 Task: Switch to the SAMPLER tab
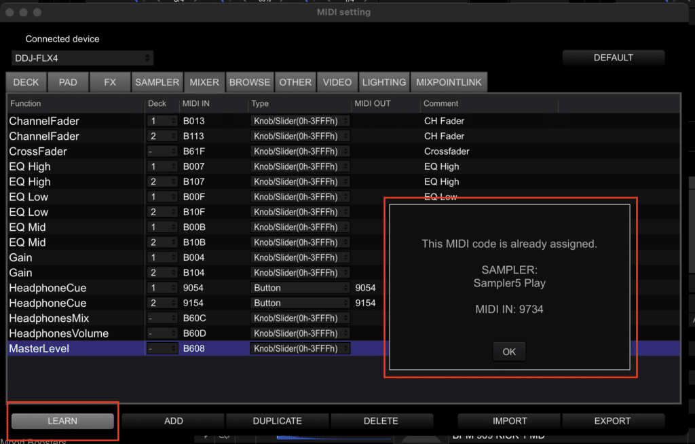point(157,81)
